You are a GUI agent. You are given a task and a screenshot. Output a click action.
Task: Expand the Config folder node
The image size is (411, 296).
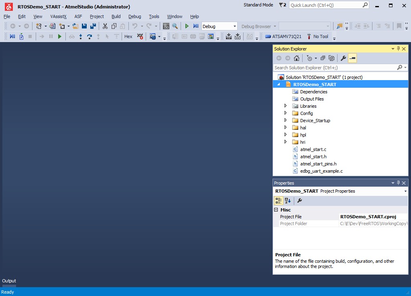click(285, 113)
